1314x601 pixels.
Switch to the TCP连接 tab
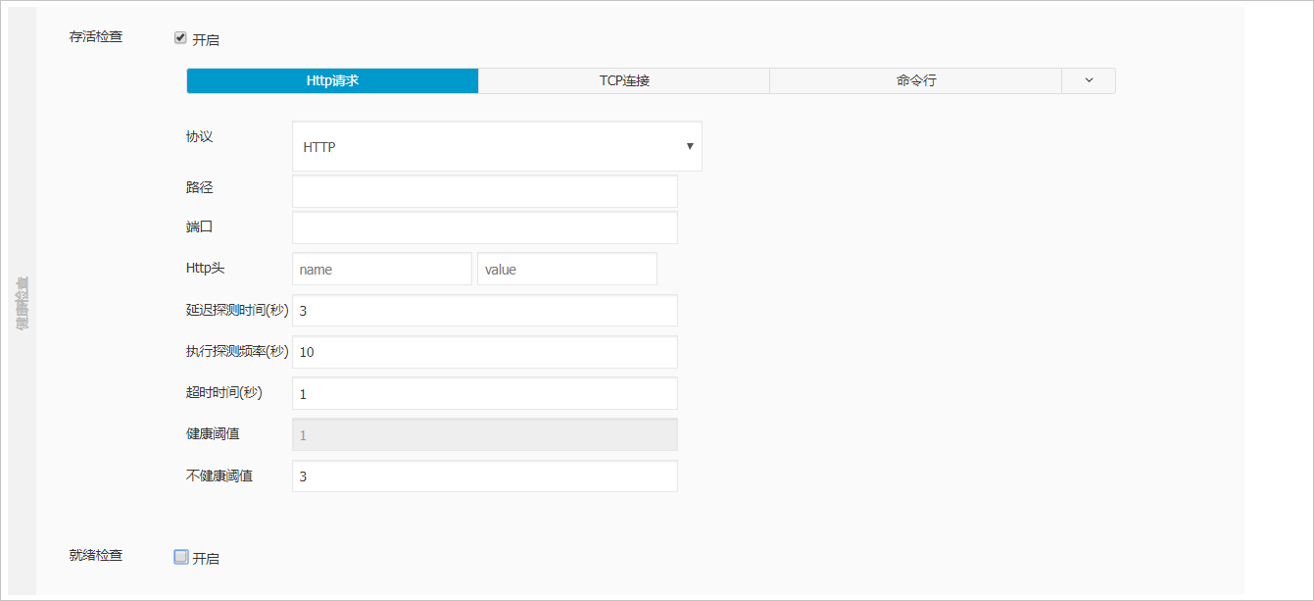624,80
